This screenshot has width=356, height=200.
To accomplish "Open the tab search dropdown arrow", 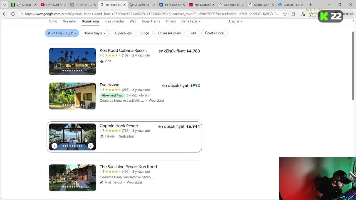I will [x=4, y=5].
